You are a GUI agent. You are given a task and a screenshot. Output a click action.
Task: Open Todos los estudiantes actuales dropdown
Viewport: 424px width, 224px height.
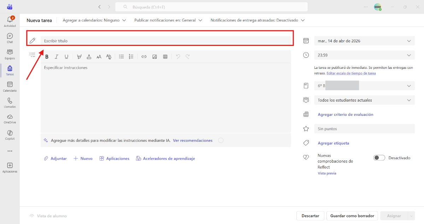pos(364,100)
